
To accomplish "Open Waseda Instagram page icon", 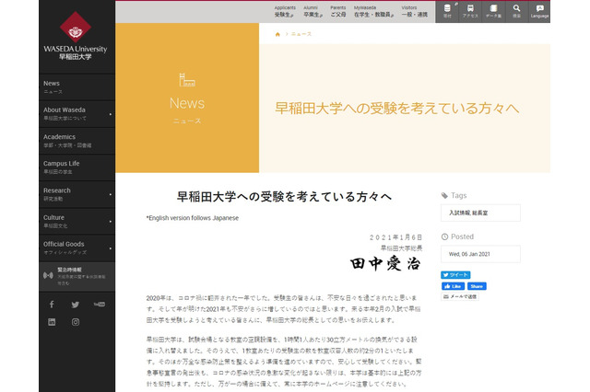I will (76, 322).
